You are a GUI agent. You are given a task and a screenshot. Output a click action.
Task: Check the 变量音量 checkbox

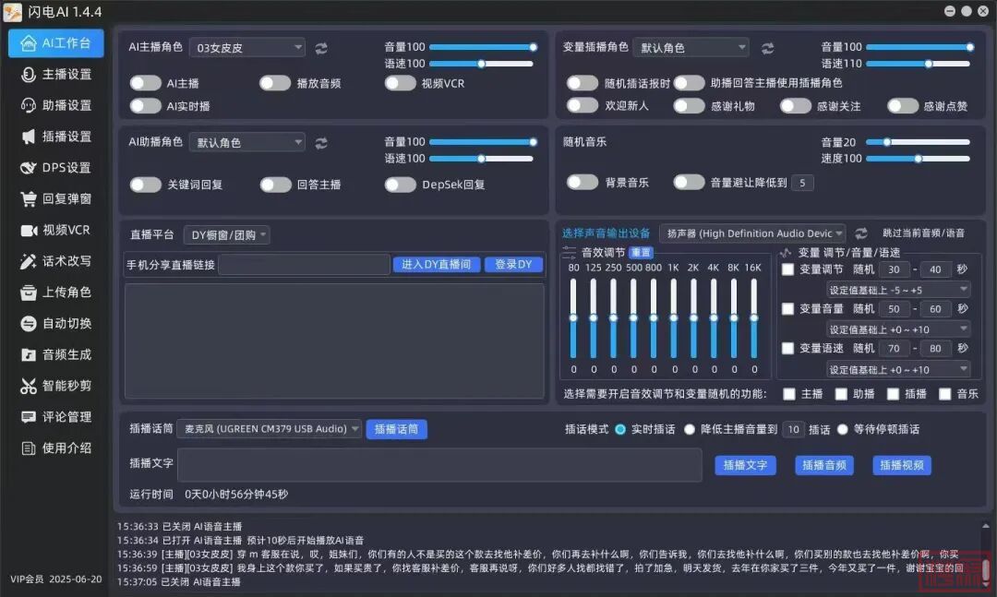click(787, 309)
